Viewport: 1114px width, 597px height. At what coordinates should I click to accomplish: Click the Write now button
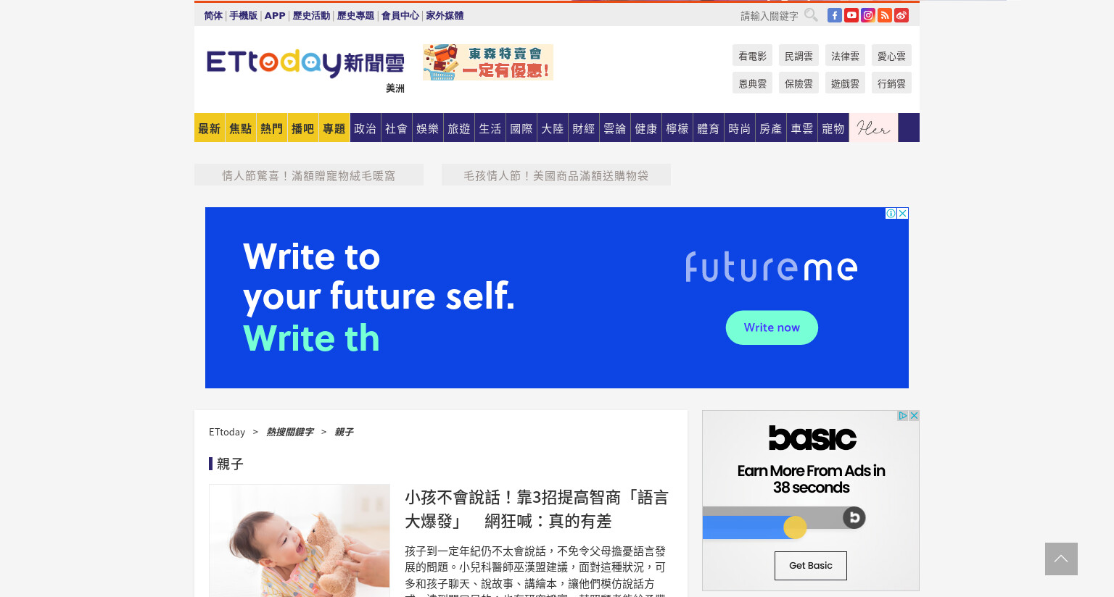tap(772, 327)
